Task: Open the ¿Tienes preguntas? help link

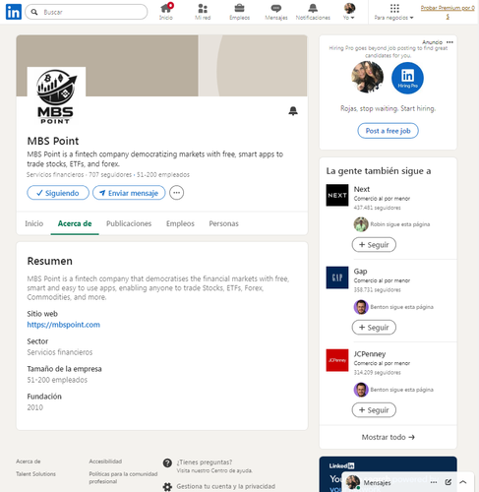Action: point(205,462)
